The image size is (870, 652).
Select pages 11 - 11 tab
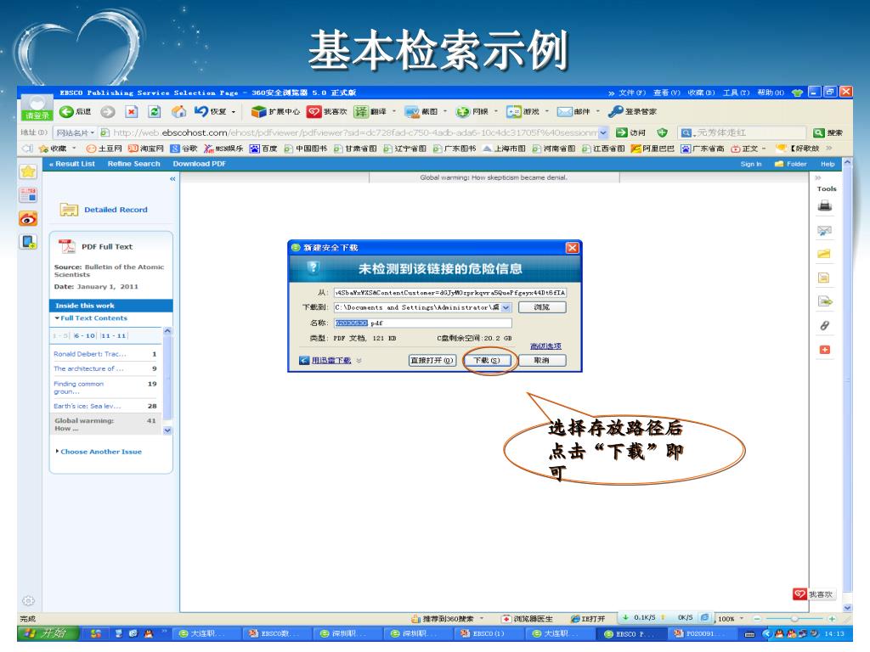(x=114, y=336)
